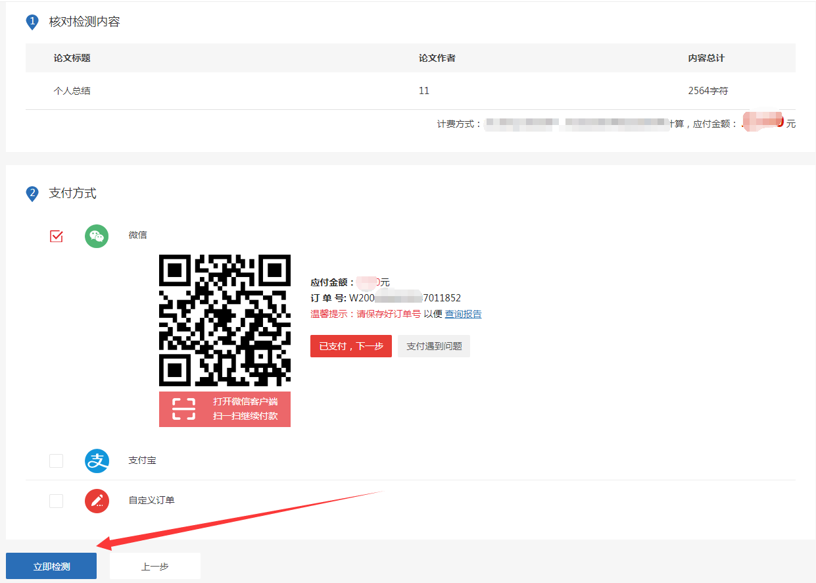The width and height of the screenshot is (816, 583).
Task: Click the green WeChat pay icon
Action: pos(97,236)
